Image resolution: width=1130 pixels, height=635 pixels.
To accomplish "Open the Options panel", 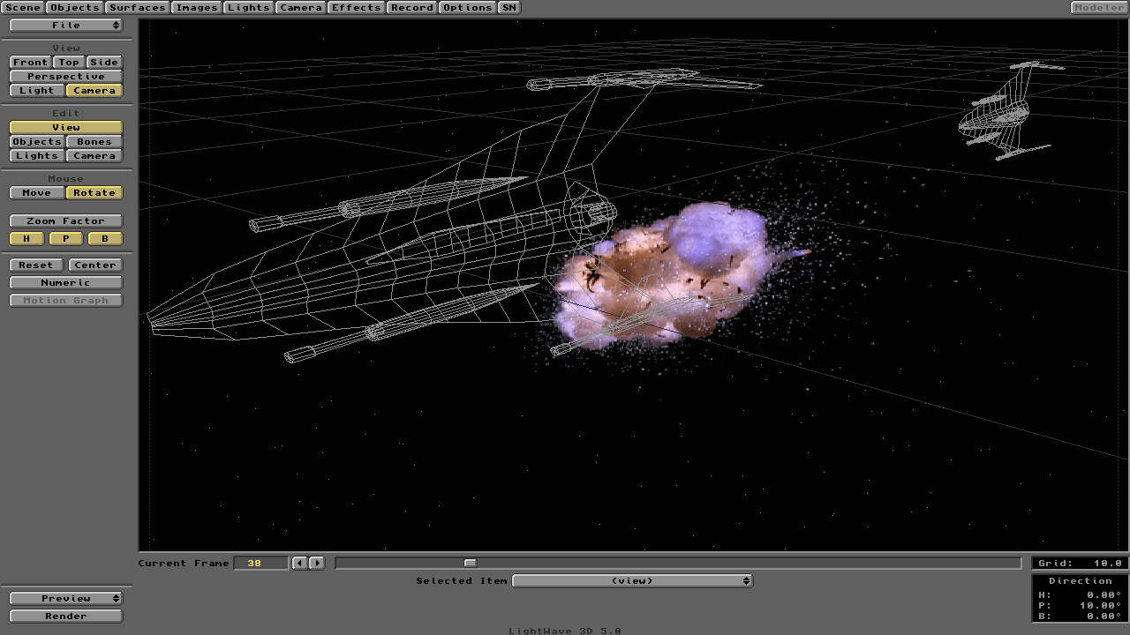I will click(x=468, y=7).
